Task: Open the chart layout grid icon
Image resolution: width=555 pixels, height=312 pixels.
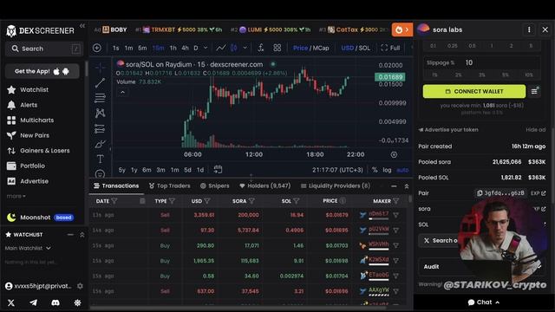Action: tap(277, 48)
